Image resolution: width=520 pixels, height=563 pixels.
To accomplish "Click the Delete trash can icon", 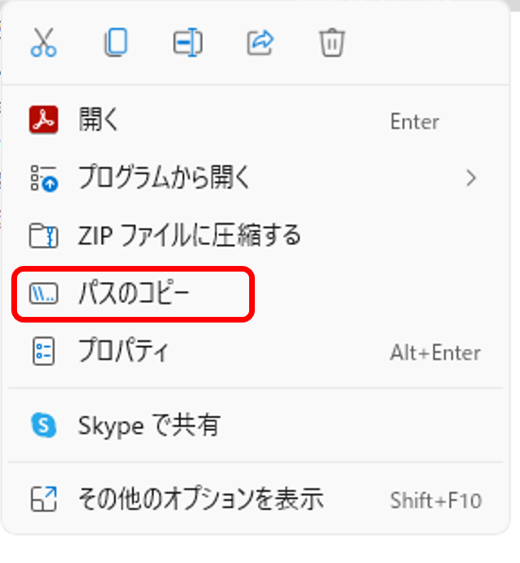I will (332, 42).
